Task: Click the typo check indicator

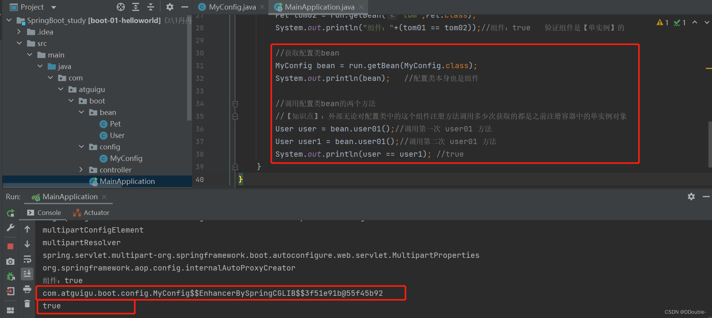Action: pos(680,23)
